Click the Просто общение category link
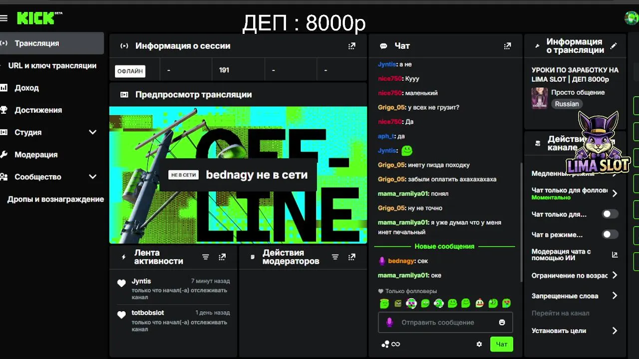Image resolution: width=639 pixels, height=359 pixels. (x=578, y=92)
